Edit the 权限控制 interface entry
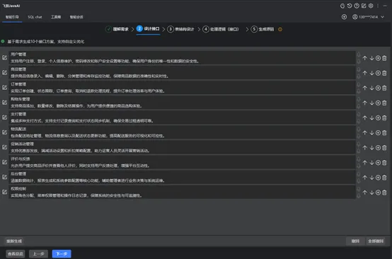 pos(4,192)
